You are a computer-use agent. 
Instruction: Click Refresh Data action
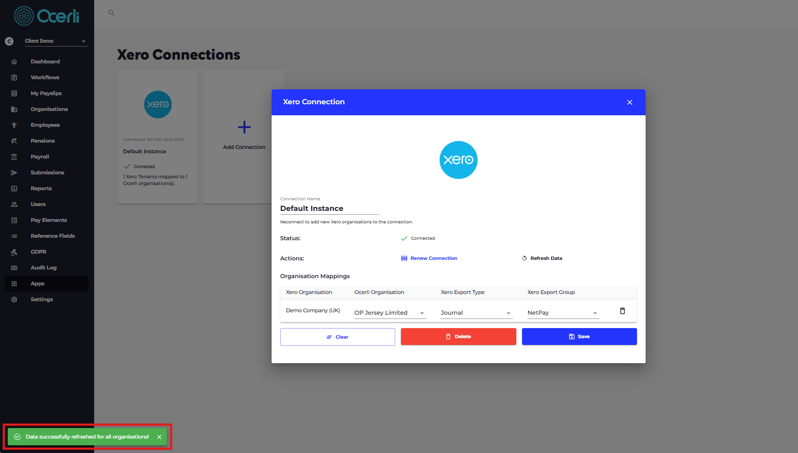click(x=542, y=258)
